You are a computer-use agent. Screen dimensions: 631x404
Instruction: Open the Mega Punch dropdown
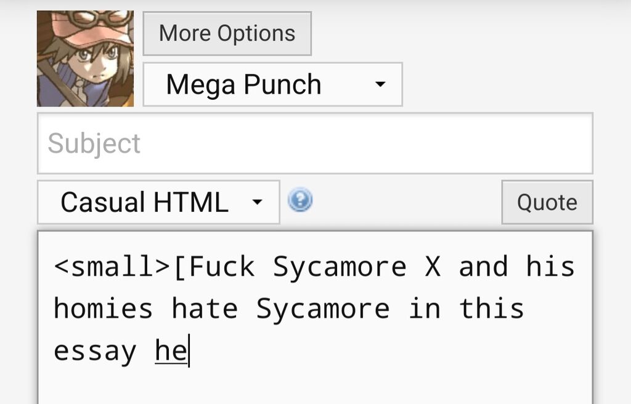(x=273, y=84)
